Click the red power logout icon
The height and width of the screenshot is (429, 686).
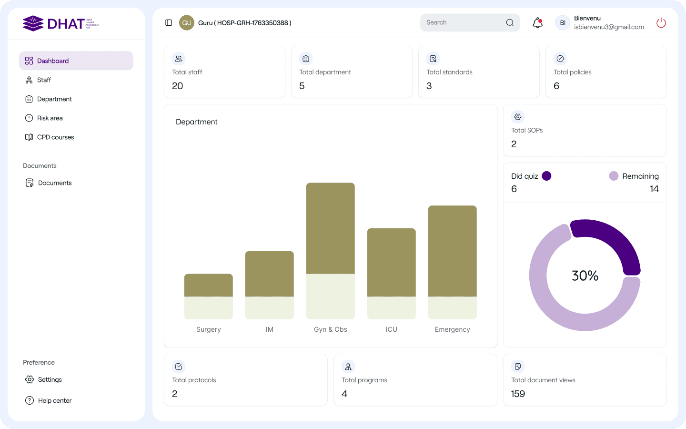click(661, 23)
